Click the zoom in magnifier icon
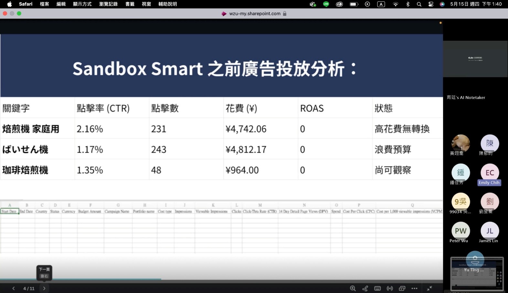 pos(353,288)
